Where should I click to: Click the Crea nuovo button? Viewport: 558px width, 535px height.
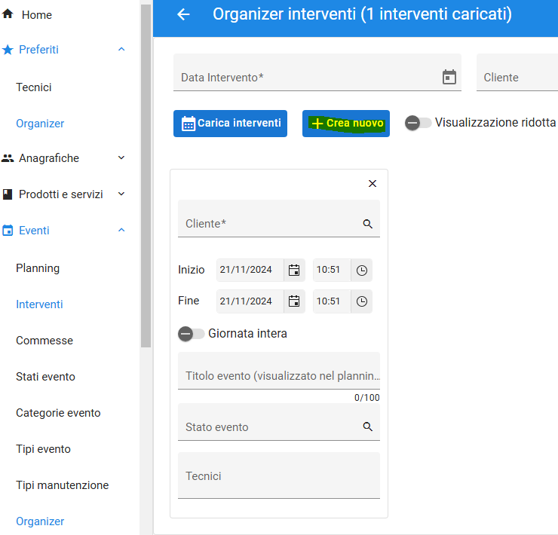(346, 124)
